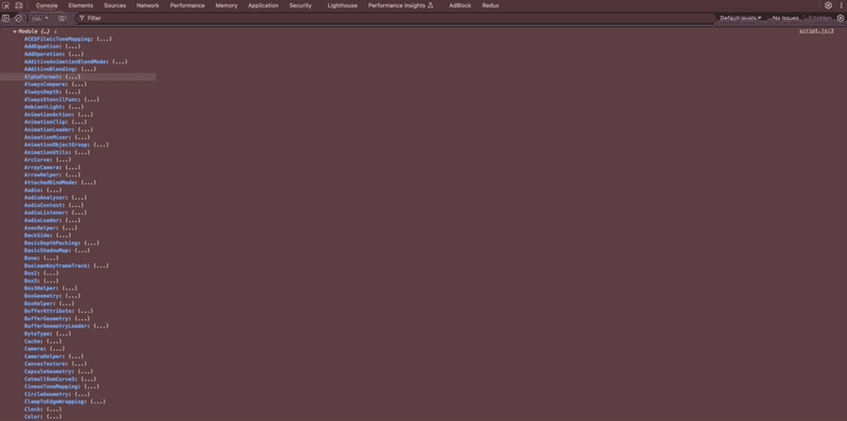The width and height of the screenshot is (847, 421).
Task: Open DevTools settings gear in tab bar
Action: pos(828,5)
